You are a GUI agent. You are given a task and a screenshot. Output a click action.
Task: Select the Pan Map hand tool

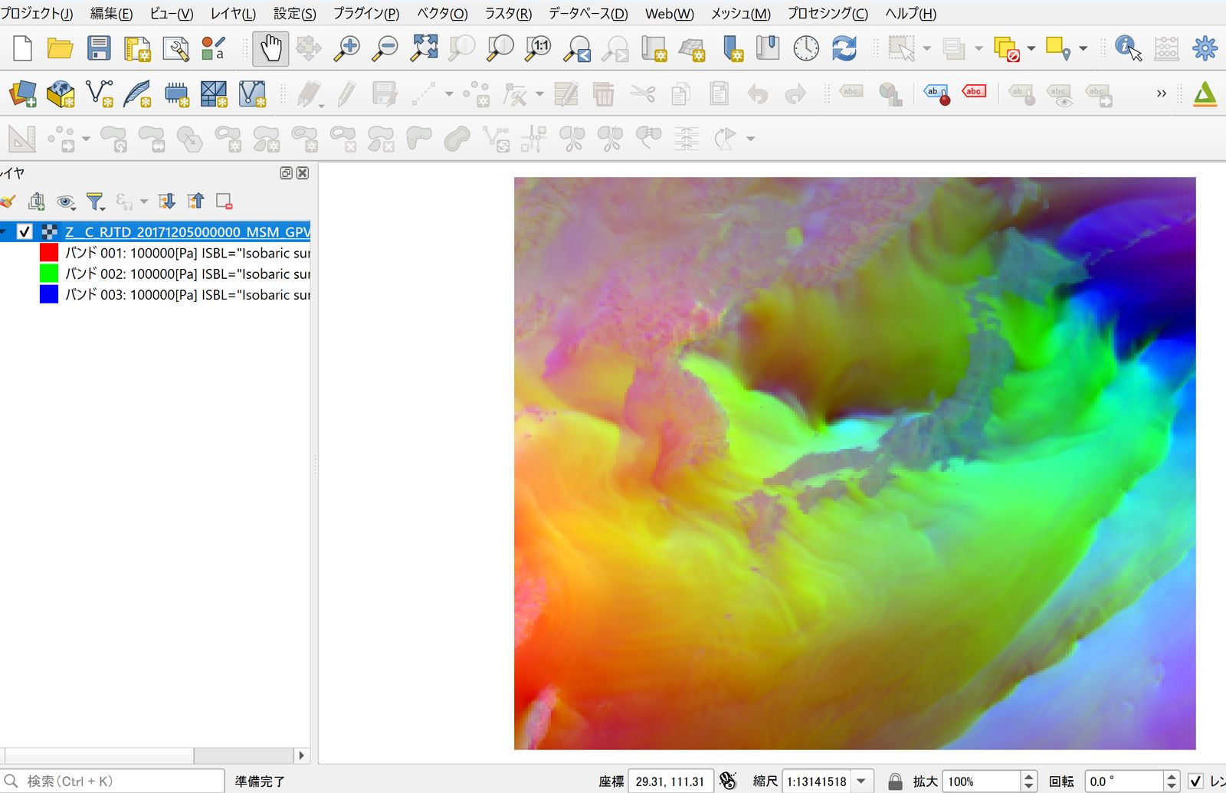[270, 48]
